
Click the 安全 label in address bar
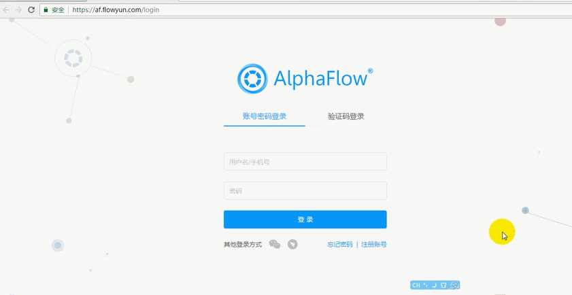click(x=58, y=10)
